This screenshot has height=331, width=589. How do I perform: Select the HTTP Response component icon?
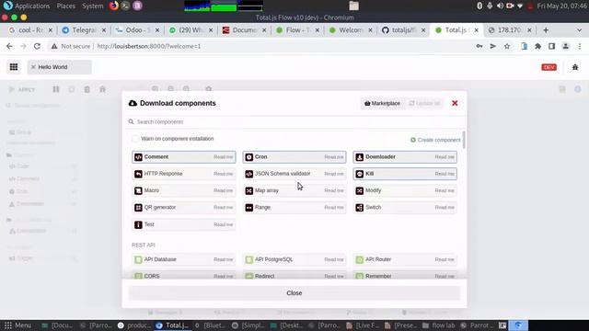click(x=138, y=174)
